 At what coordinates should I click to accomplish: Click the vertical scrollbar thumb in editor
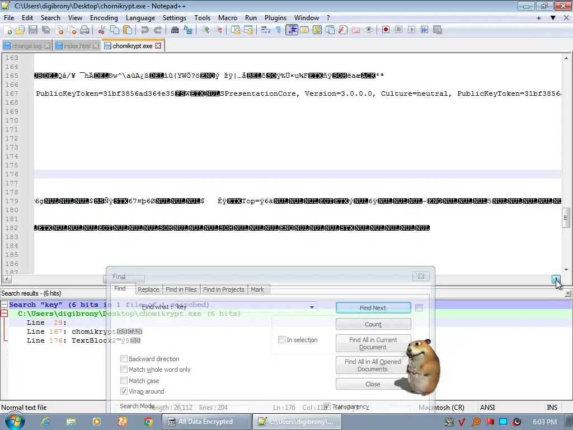(x=566, y=218)
